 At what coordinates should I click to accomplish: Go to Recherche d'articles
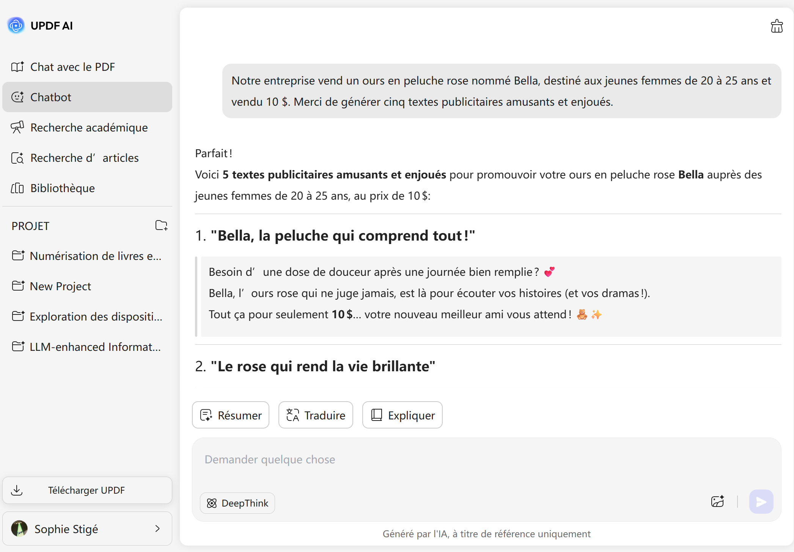[x=84, y=158]
